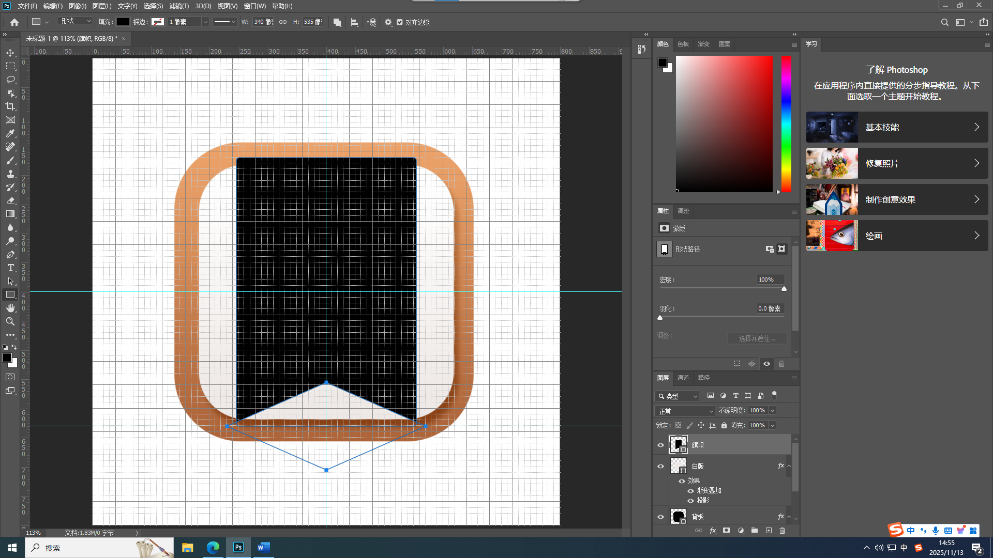
Task: Open the 滤镜(T) menu
Action: pos(179,6)
